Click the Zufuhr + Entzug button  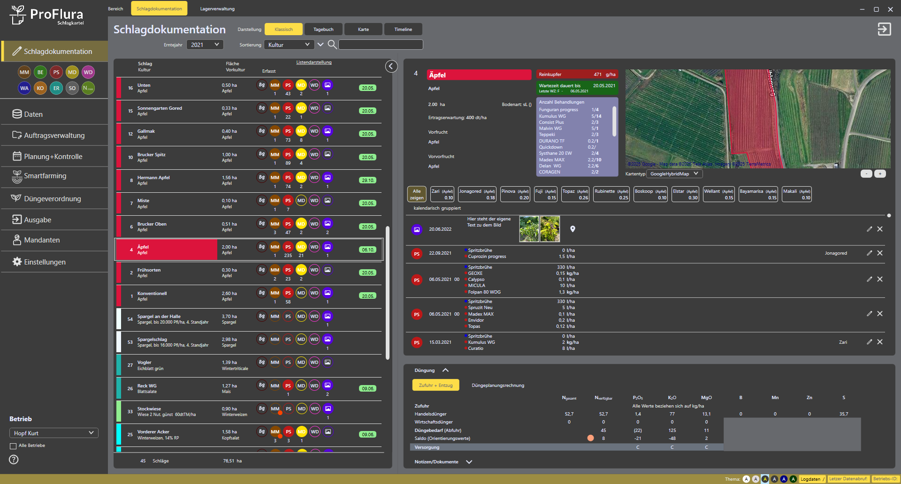(x=435, y=385)
